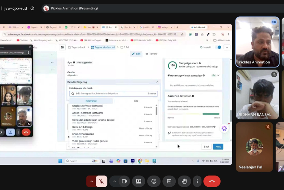This screenshot has width=284, height=190.
Task: Switch to Review tab
Action: (x=151, y=54)
